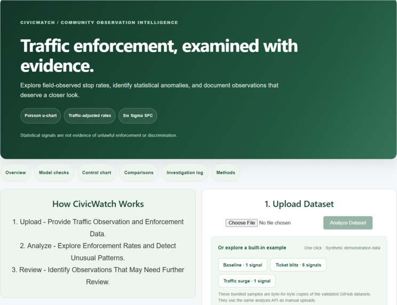Click the '3. Review - Identify Observations' step

98,276
